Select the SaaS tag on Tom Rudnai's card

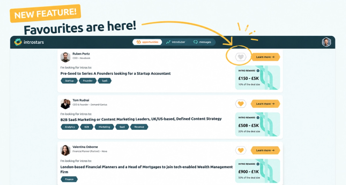(x=122, y=127)
